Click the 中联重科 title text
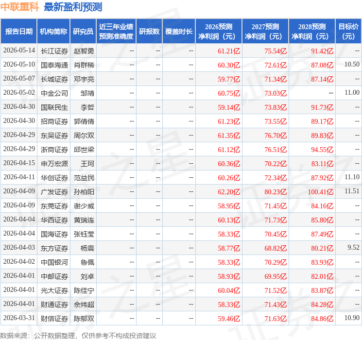Screen dimensions: 362x340 pyautogui.click(x=19, y=7)
